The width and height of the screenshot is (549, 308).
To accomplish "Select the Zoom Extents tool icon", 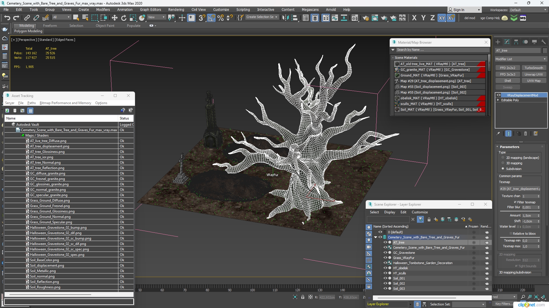I will pos(536,297).
